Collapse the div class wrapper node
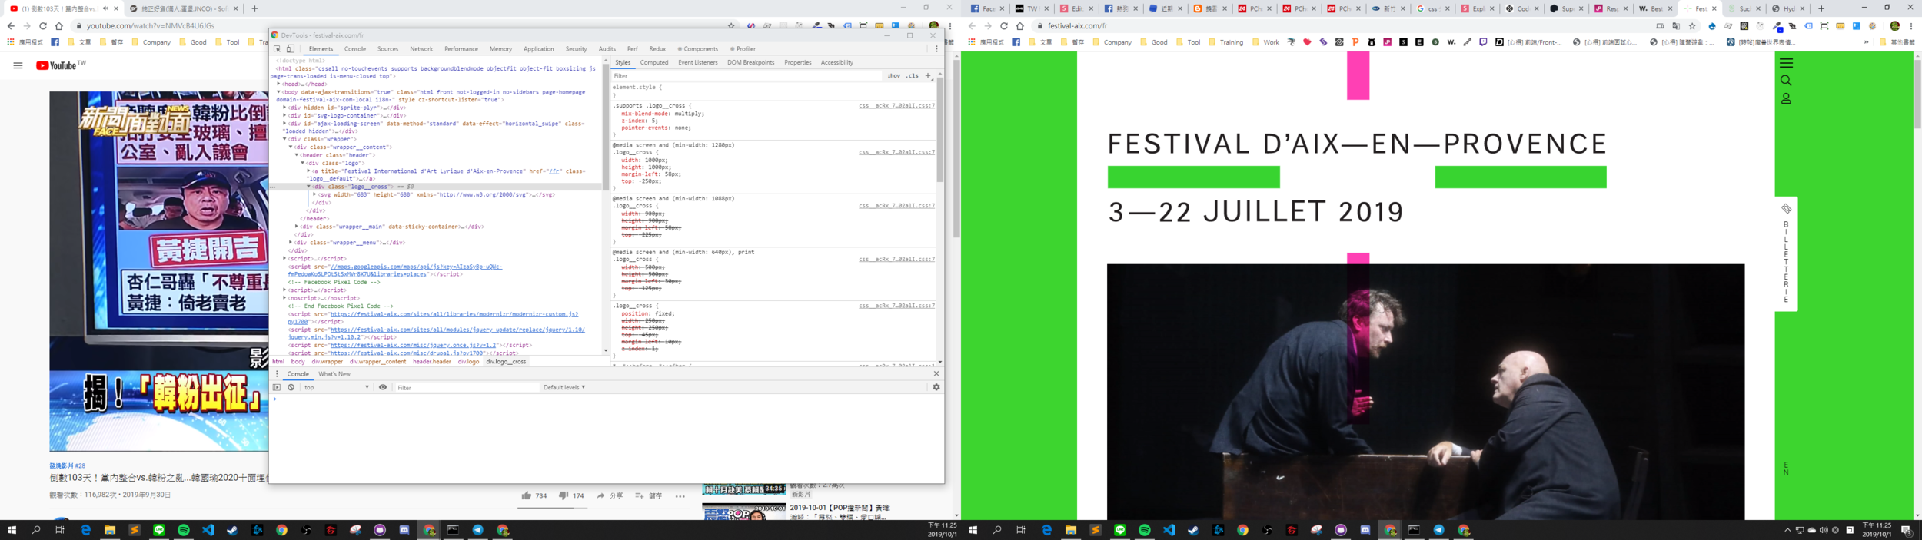 tap(284, 139)
